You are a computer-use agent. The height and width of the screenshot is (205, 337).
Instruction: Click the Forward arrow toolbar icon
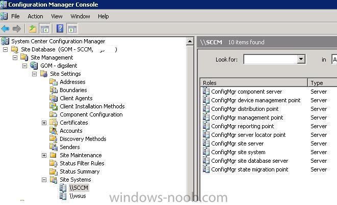coord(16,28)
